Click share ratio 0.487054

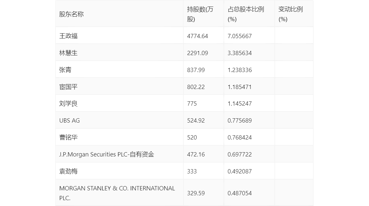pyautogui.click(x=240, y=193)
